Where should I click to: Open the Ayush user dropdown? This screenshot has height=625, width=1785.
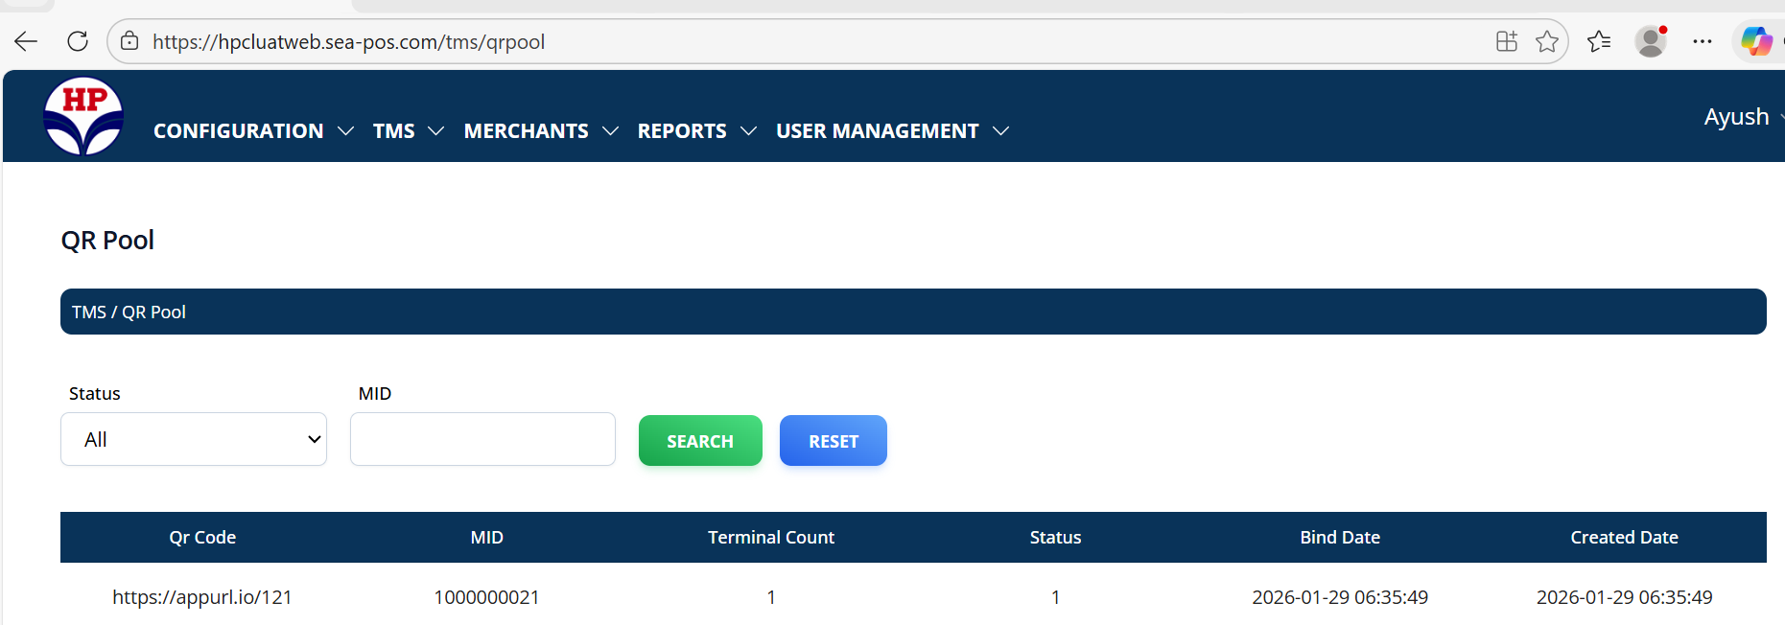(x=1738, y=117)
